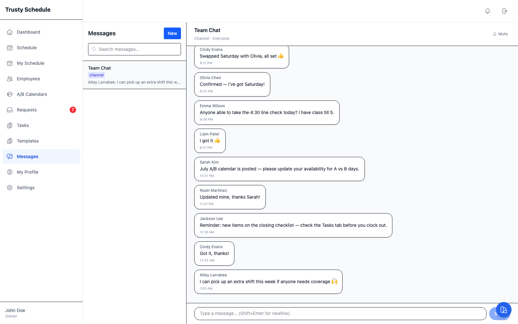Click Cindy Evans' Got it, thanks message
Image resolution: width=518 pixels, height=324 pixels.
(214, 253)
